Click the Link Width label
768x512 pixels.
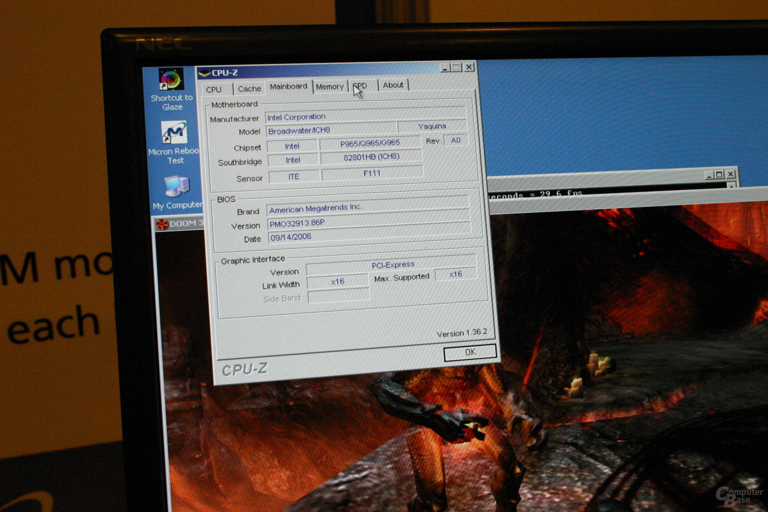point(281,285)
